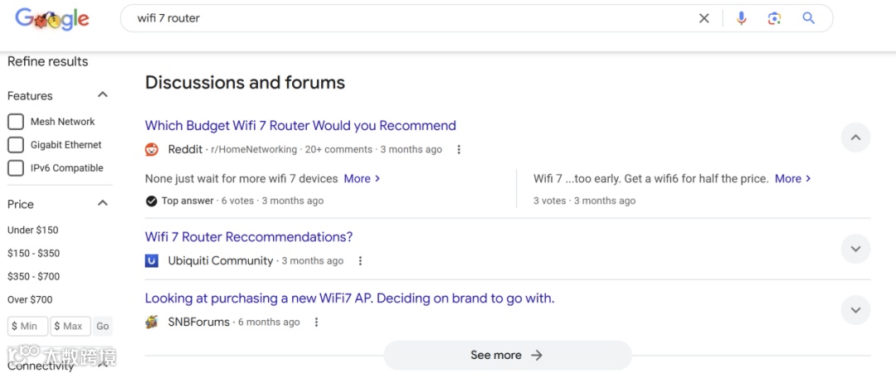Select the Under $150 price range
The height and width of the screenshot is (373, 896).
[x=33, y=230]
